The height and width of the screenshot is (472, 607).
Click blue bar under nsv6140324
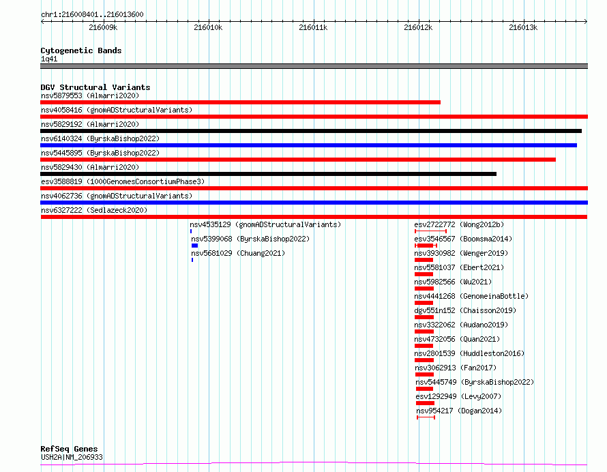tap(308, 145)
